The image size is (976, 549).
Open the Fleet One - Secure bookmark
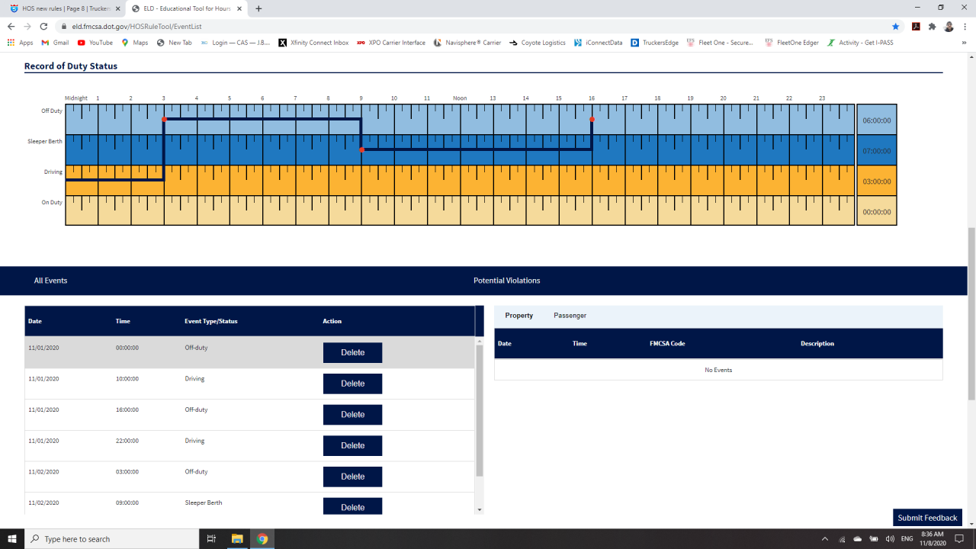click(x=721, y=43)
